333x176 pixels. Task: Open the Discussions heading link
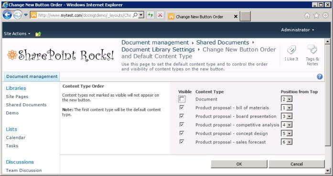pyautogui.click(x=20, y=162)
